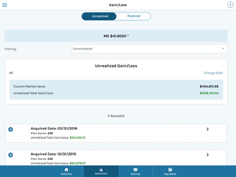Open the Activity tab
Viewport: 236px width, 177px height.
tap(135, 171)
